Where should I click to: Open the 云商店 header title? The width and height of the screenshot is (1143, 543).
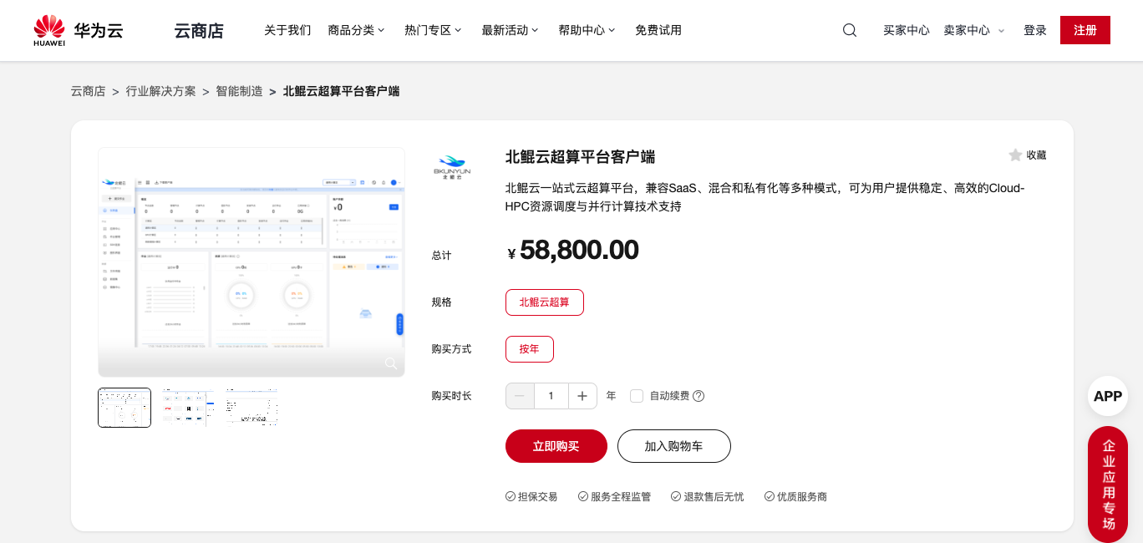[199, 31]
